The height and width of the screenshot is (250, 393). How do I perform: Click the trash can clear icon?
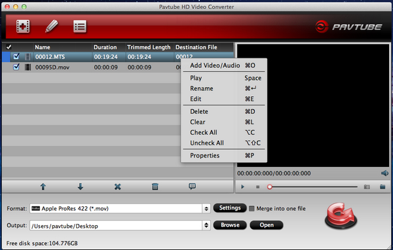tap(155, 187)
